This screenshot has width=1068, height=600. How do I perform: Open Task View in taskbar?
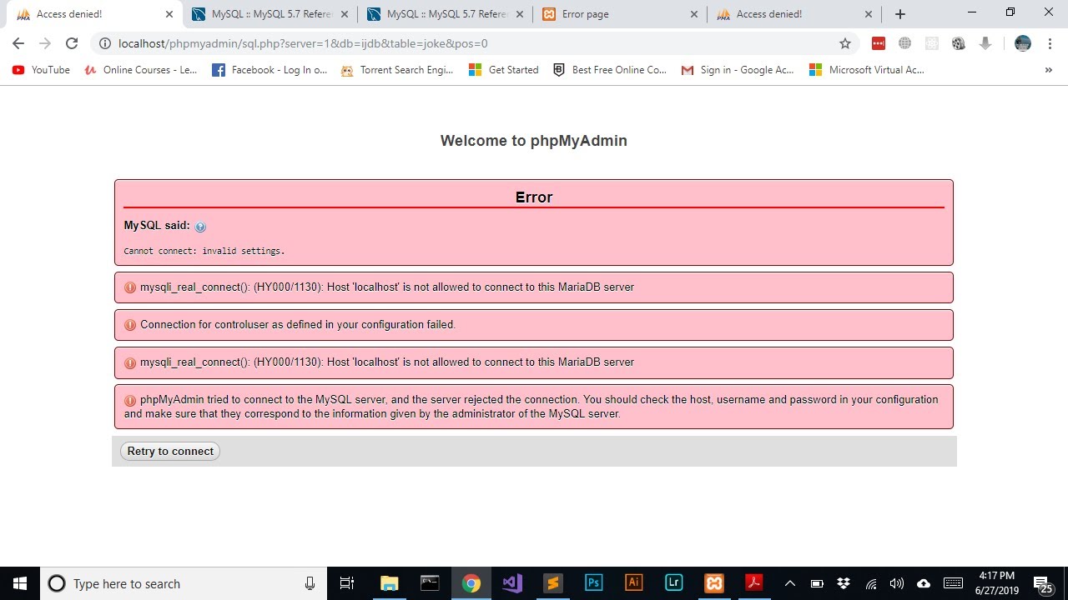coord(348,583)
